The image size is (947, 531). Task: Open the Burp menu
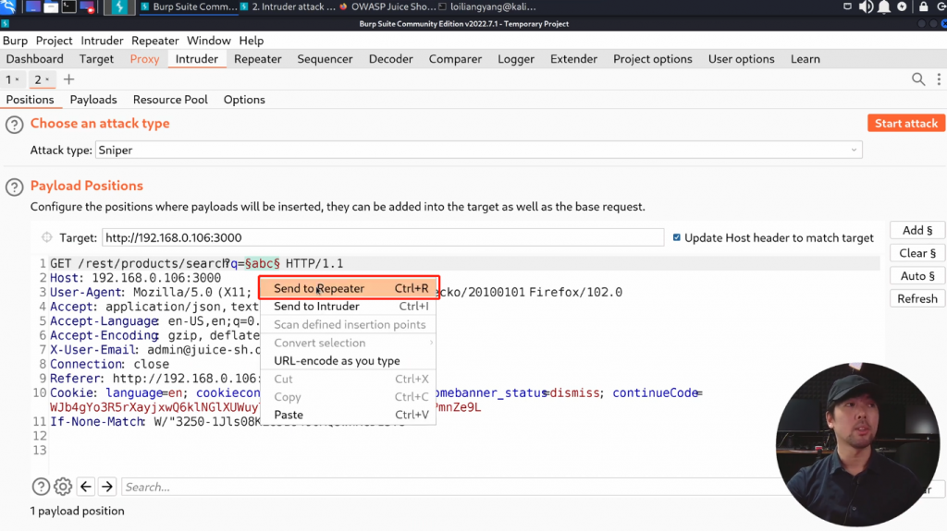point(15,41)
